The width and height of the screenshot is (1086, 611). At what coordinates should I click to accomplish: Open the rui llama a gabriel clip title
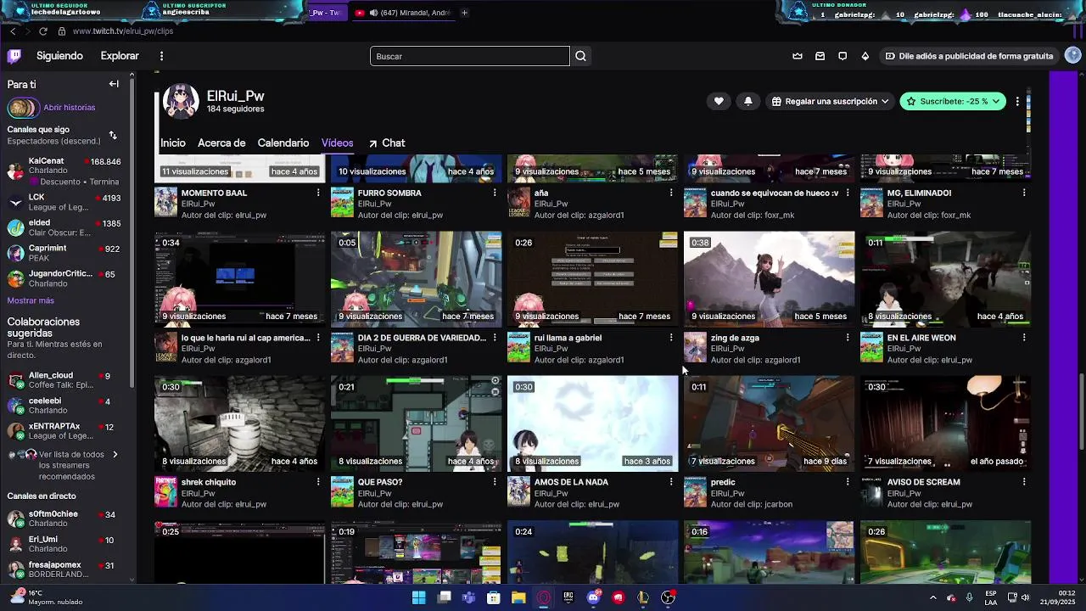click(x=568, y=338)
